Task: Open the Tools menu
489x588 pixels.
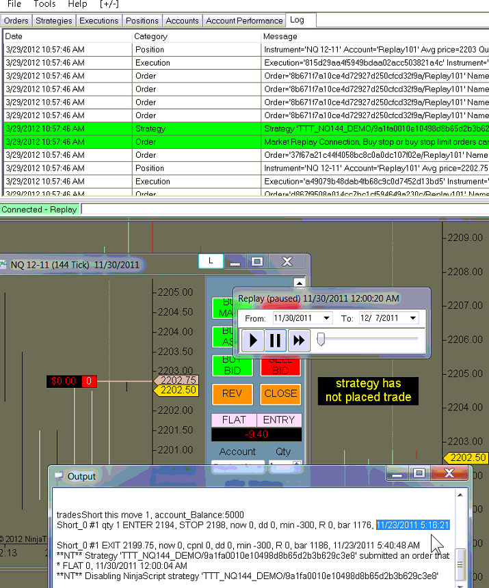Action: (x=44, y=4)
